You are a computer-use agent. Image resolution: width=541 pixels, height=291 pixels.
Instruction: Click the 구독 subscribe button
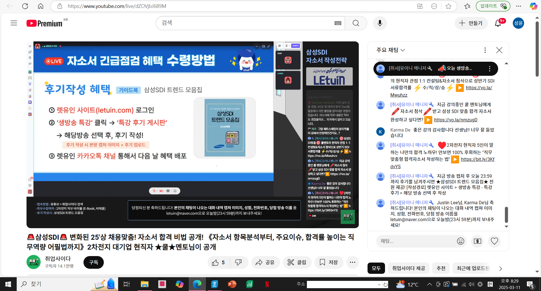[x=93, y=263]
